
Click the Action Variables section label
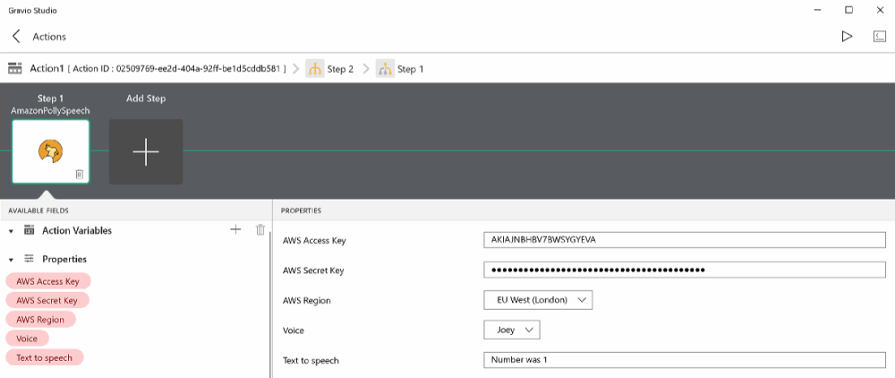coord(77,231)
